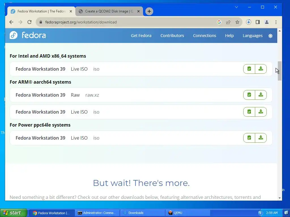Click the Fedora Workstation Chrome taskbar button
Viewport: 290px width, 217px height.
point(52,213)
